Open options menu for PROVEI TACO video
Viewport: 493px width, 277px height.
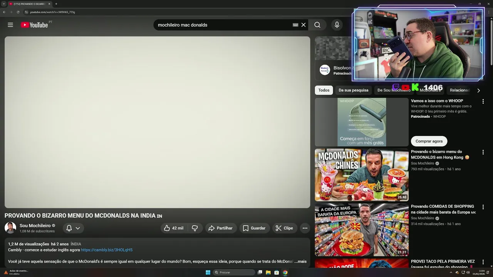tap(483, 262)
